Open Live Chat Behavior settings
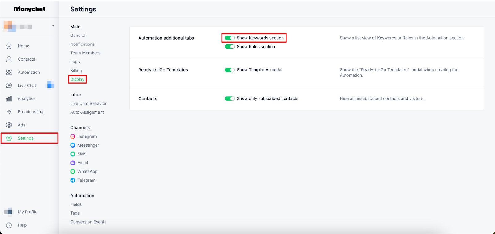Screen dimensions: 495x234 pyautogui.click(x=88, y=104)
